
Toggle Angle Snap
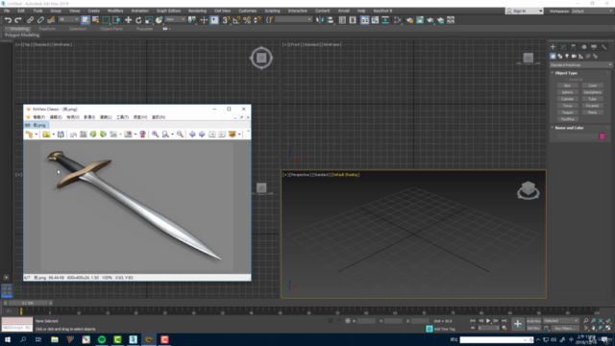click(236, 20)
